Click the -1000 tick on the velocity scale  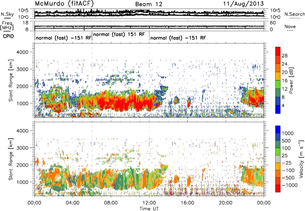coord(290,185)
